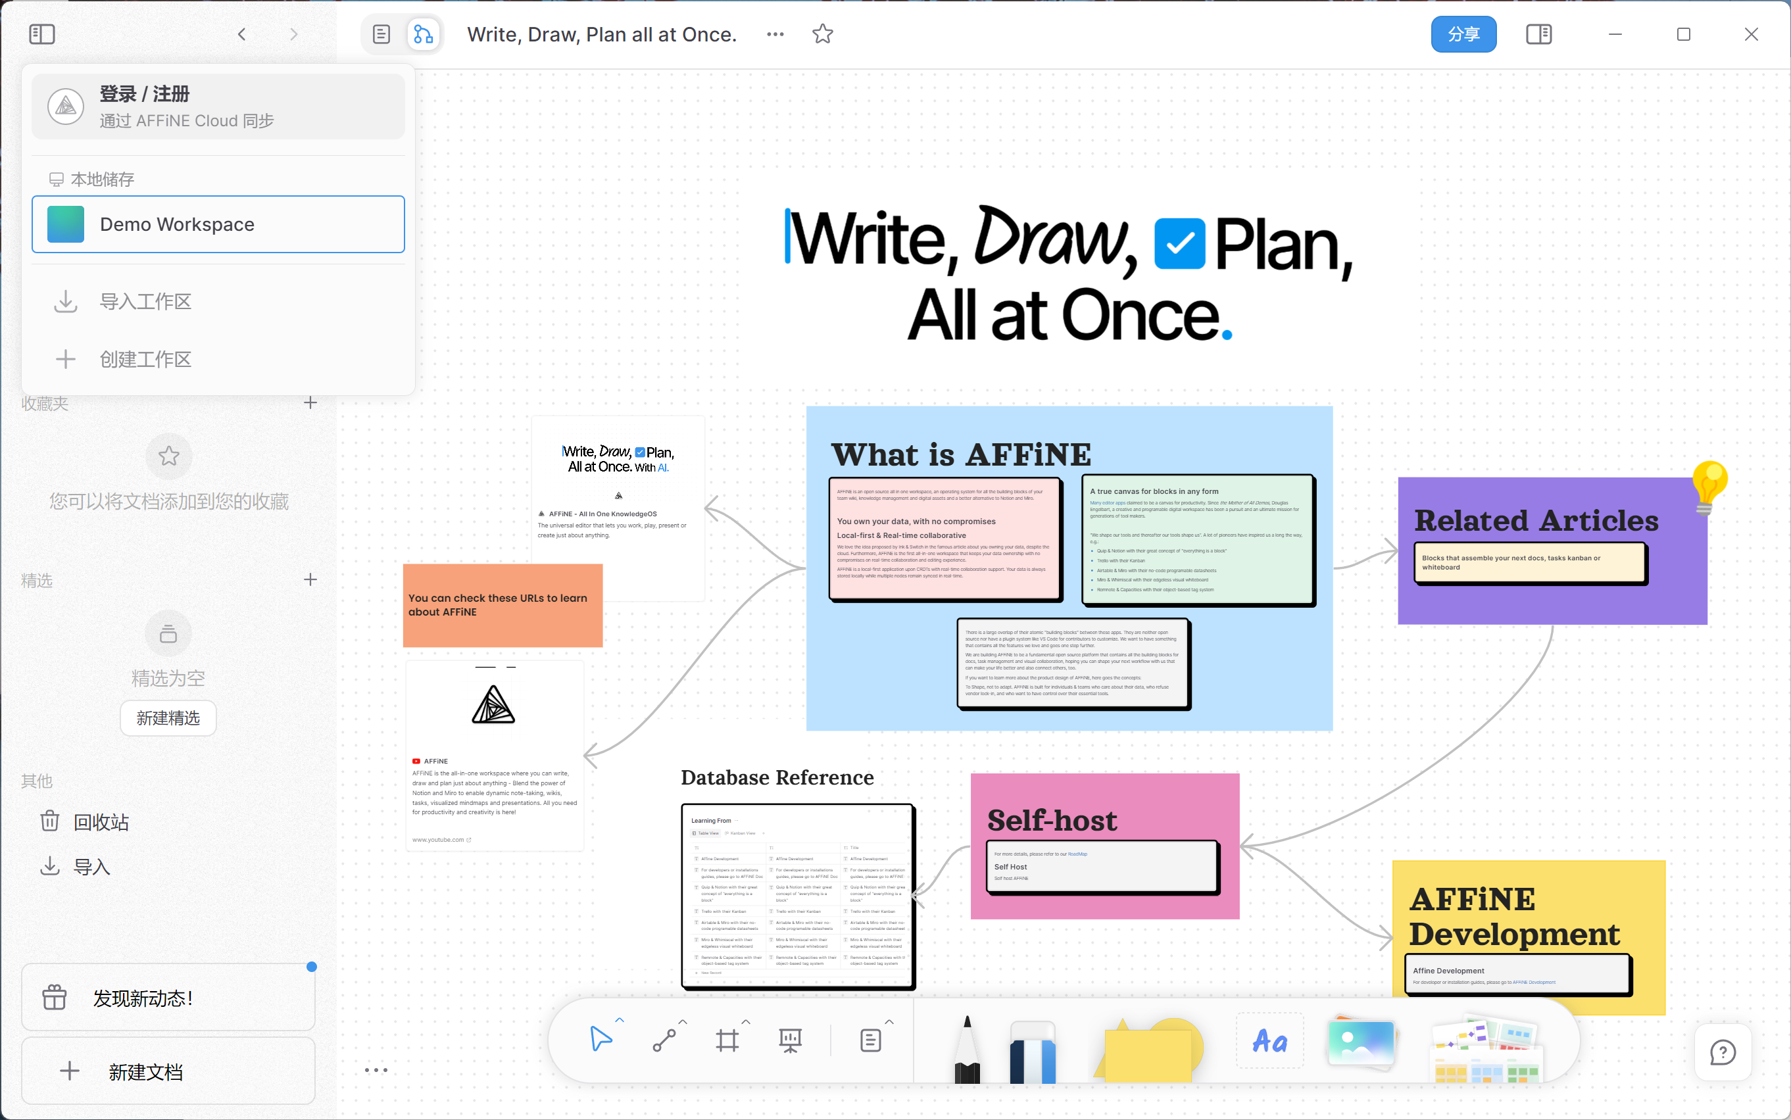Choose 导入工作区 import workspace
1791x1120 pixels.
218,301
